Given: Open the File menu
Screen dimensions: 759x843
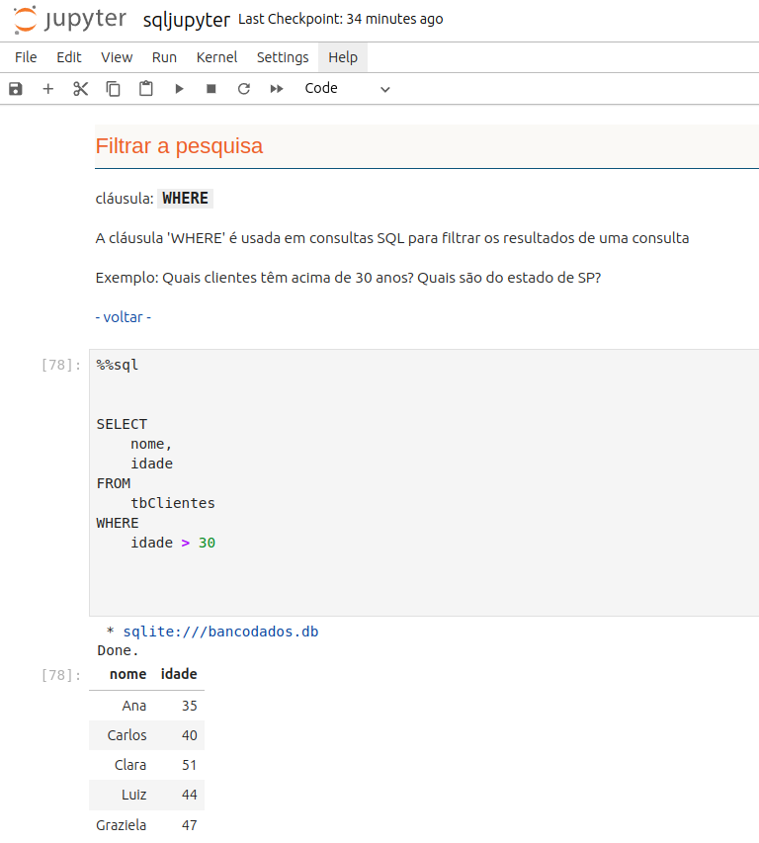Looking at the screenshot, I should coord(26,57).
